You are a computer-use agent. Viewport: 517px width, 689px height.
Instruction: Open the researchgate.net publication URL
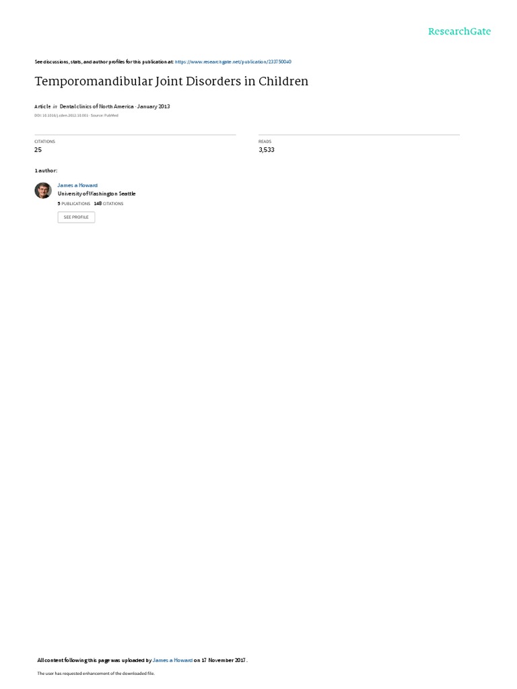pyautogui.click(x=233, y=62)
